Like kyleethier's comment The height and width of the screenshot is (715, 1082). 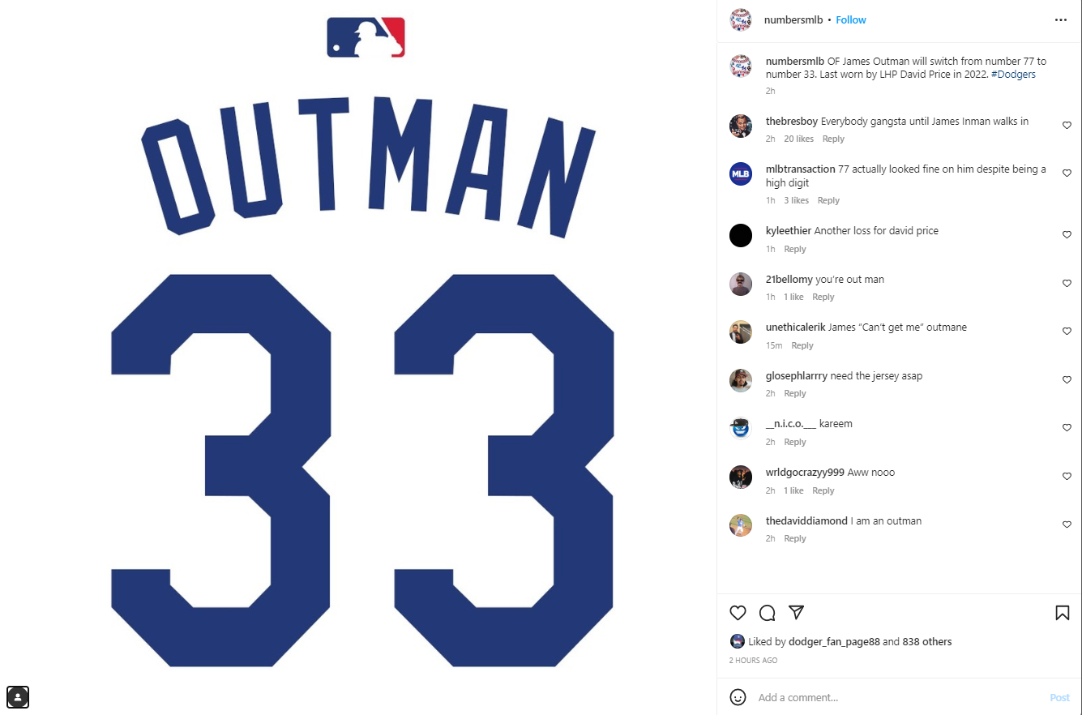pyautogui.click(x=1067, y=235)
